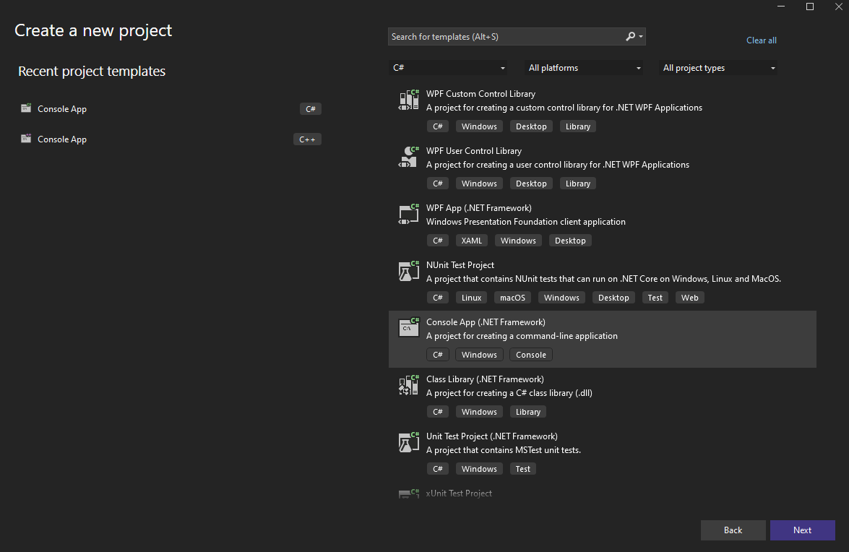This screenshot has height=552, width=849.
Task: Select WPF Custom Control Library title
Action: [x=480, y=94]
